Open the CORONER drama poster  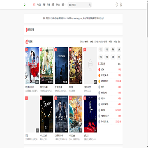[x=61, y=65]
